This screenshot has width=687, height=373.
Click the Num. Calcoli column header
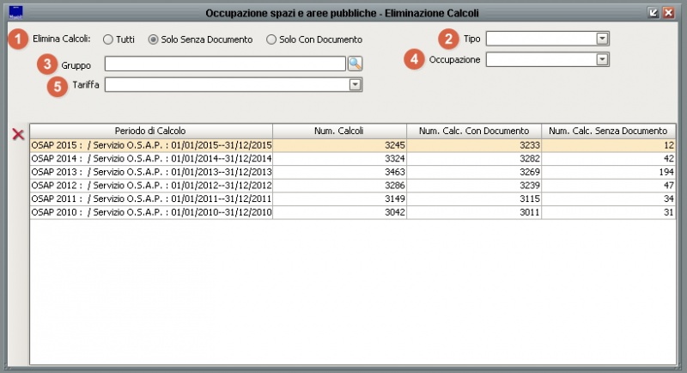[x=339, y=131]
